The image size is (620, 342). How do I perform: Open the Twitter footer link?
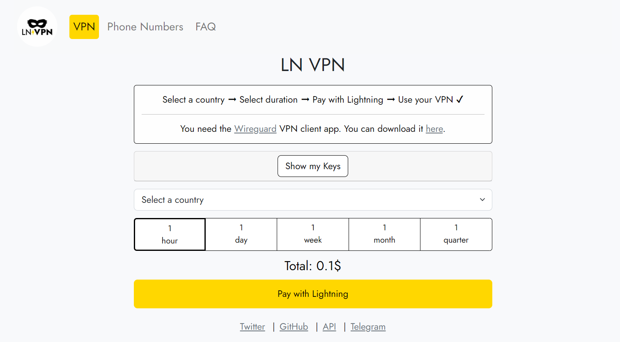[253, 327]
